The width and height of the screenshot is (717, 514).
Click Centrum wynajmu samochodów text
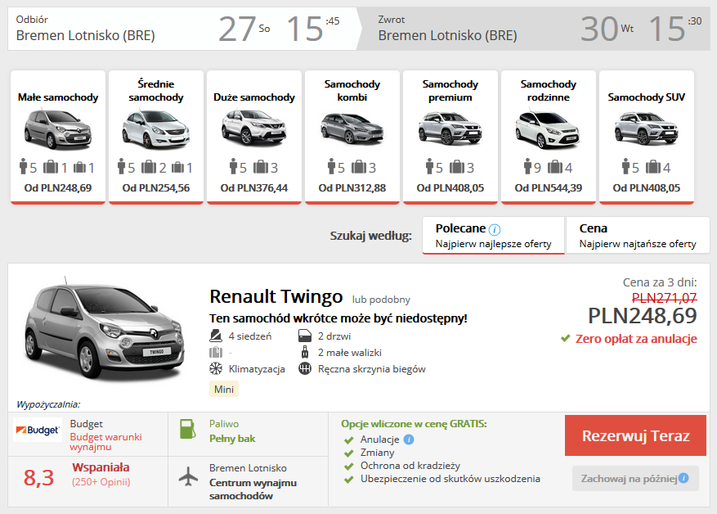coord(253,489)
